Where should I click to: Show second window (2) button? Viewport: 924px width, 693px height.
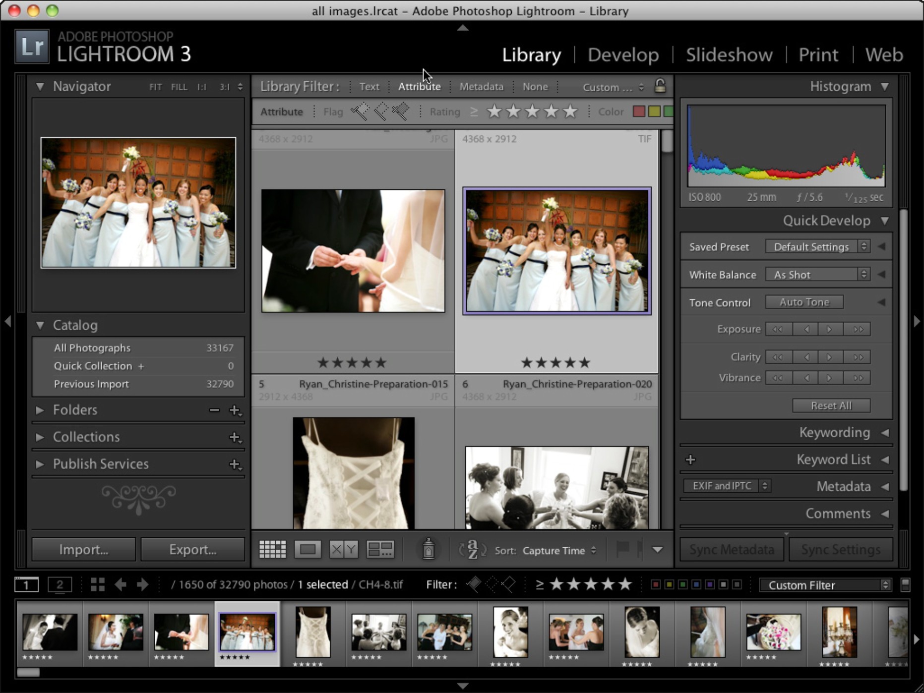pos(60,584)
